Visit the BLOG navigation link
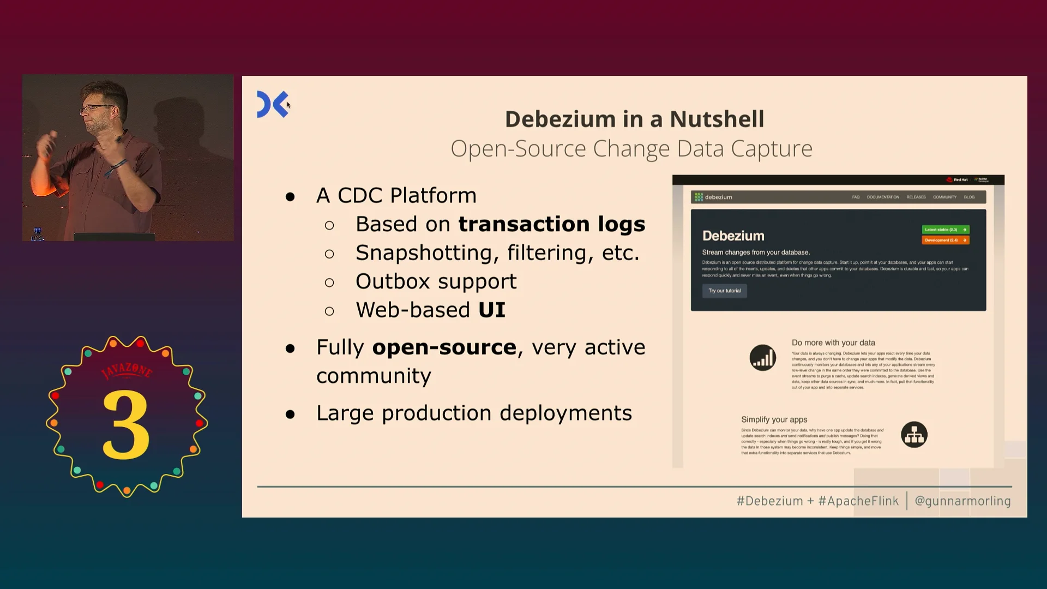Viewport: 1047px width, 589px height. tap(969, 197)
